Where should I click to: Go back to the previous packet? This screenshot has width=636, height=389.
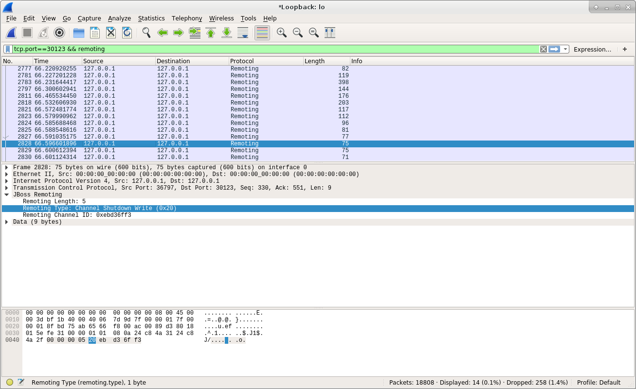point(163,33)
